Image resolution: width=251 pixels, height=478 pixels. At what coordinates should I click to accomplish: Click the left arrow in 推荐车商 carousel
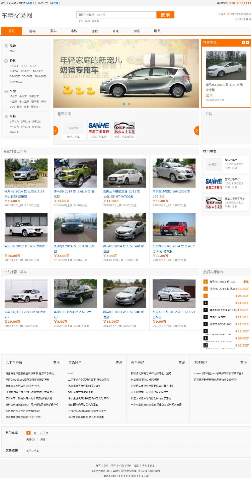coord(56,131)
